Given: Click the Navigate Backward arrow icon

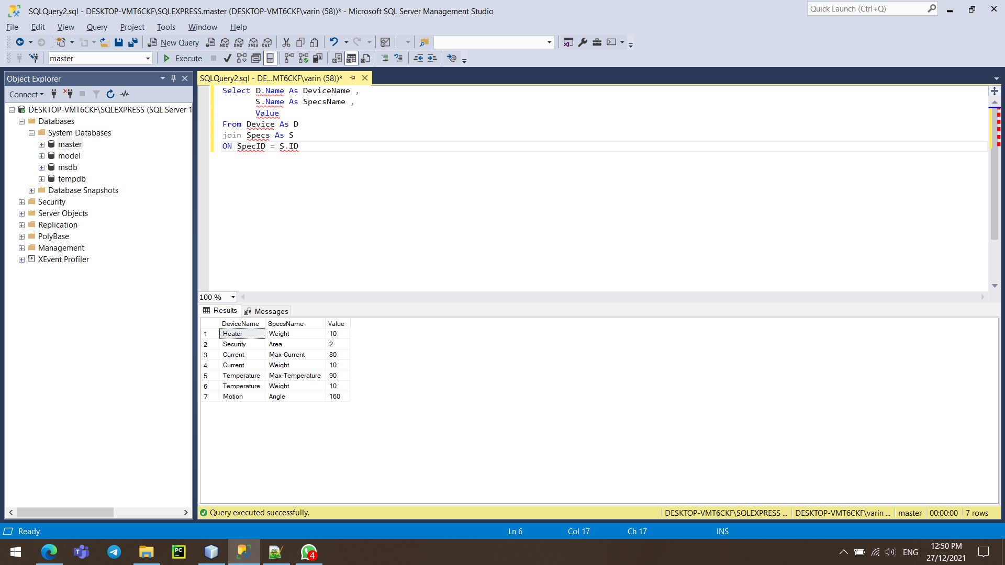Looking at the screenshot, I should click(20, 42).
